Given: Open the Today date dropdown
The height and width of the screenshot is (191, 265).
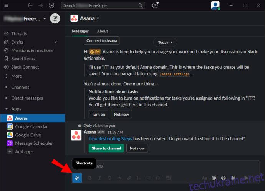Looking at the screenshot, I should [x=165, y=42].
